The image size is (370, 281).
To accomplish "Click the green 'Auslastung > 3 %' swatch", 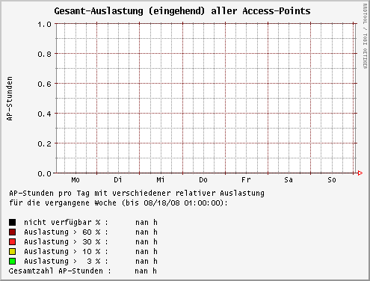I will tap(12, 261).
